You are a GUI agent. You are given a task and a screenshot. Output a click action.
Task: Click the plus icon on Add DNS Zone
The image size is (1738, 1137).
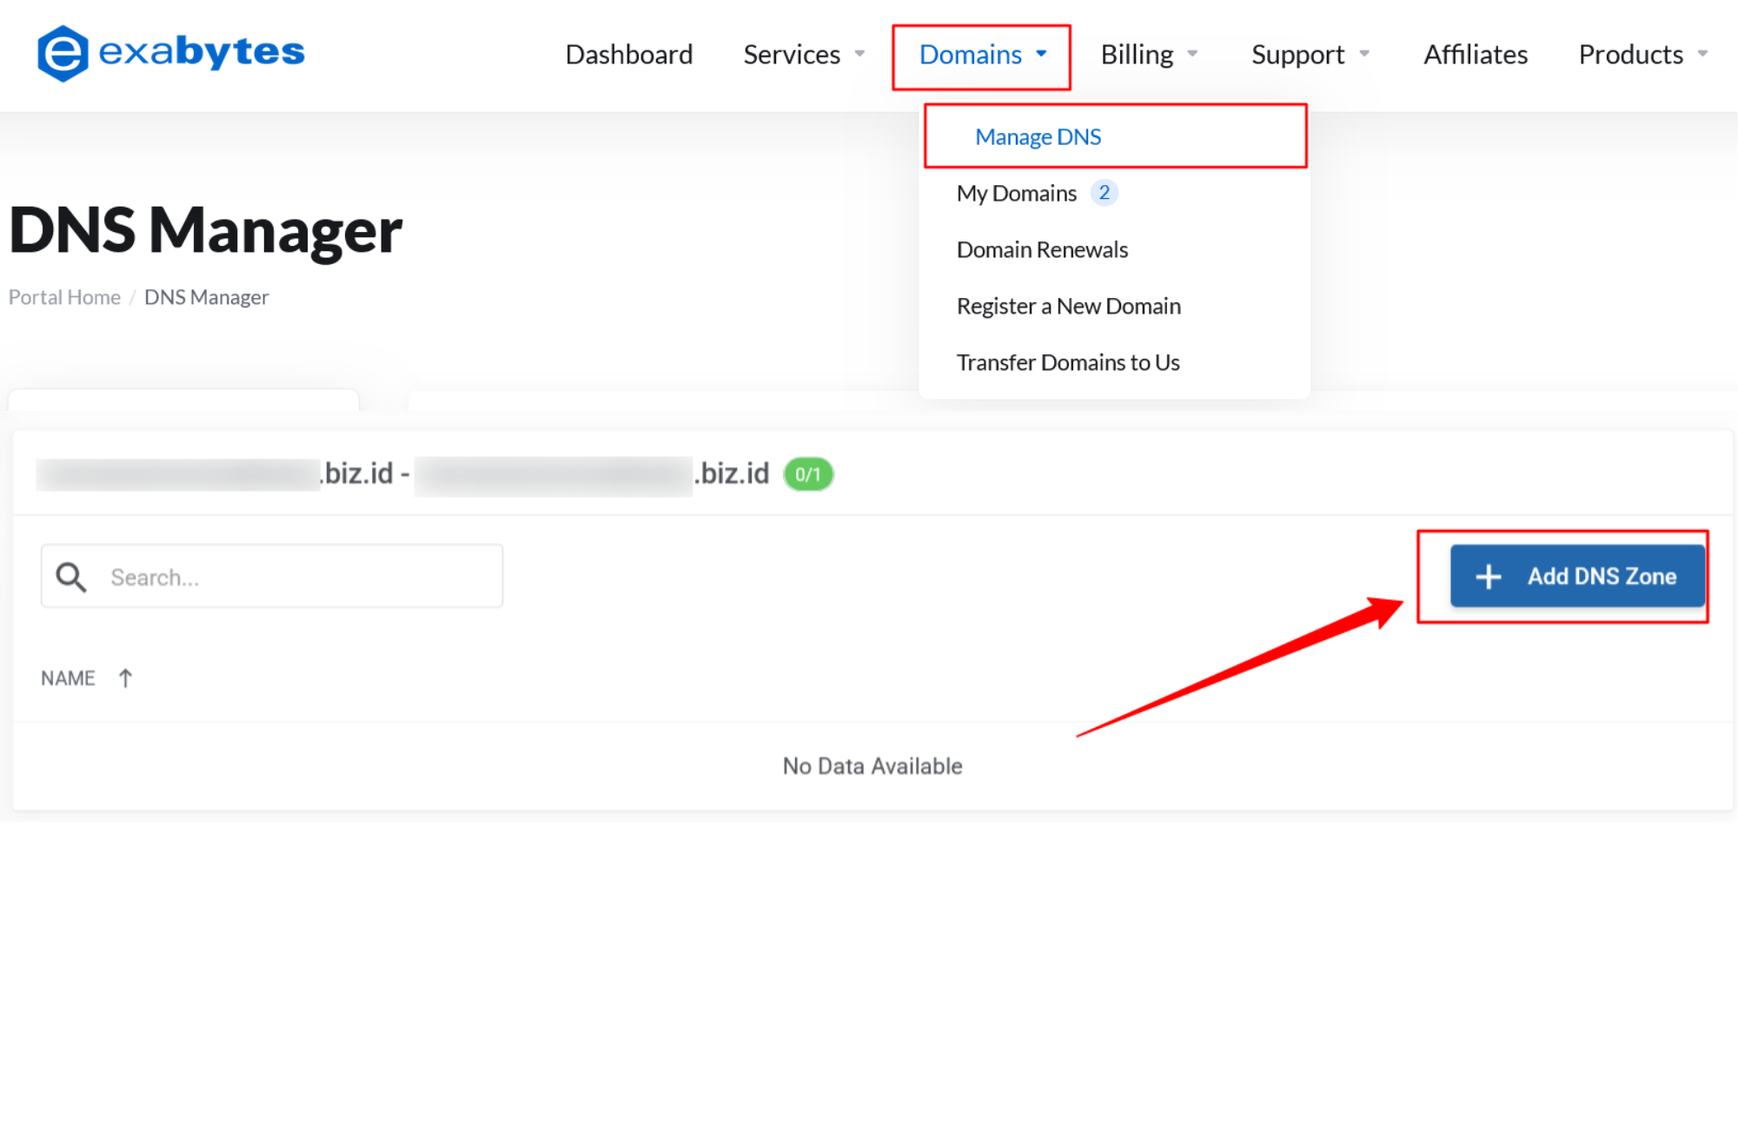coord(1489,577)
